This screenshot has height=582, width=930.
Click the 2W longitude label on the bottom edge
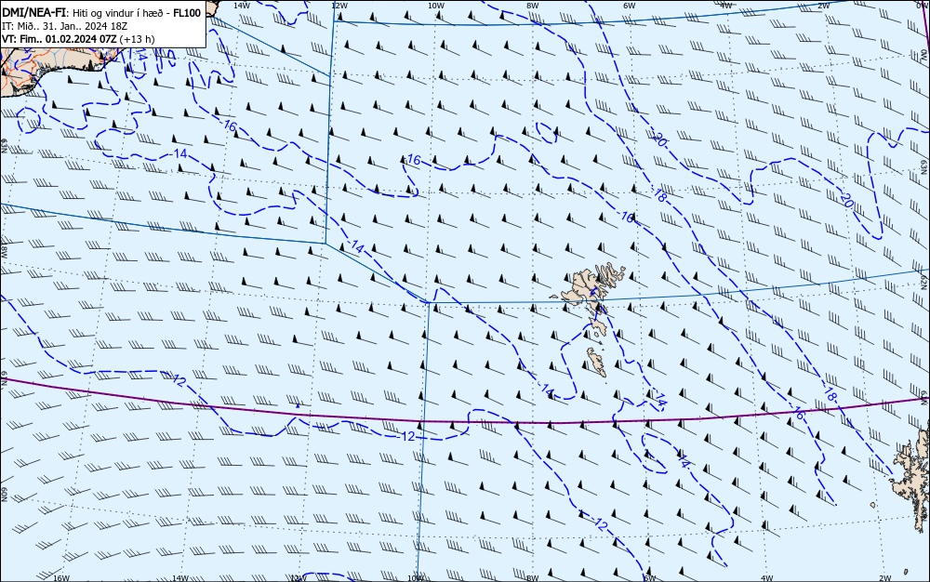coord(885,578)
